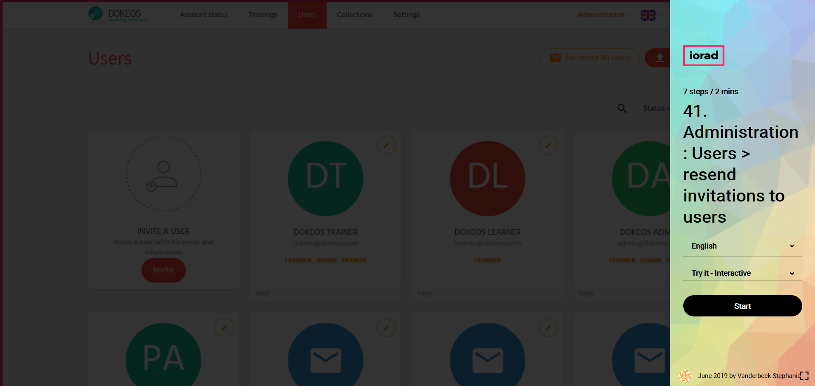
Task: Select the DT avatar thumbnail
Action: coord(325,179)
